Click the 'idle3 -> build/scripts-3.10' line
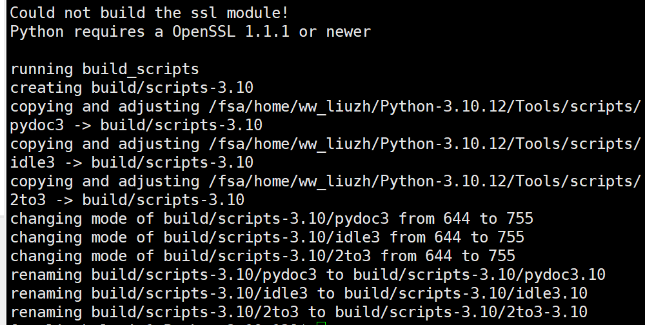This screenshot has width=645, height=325. click(132, 162)
